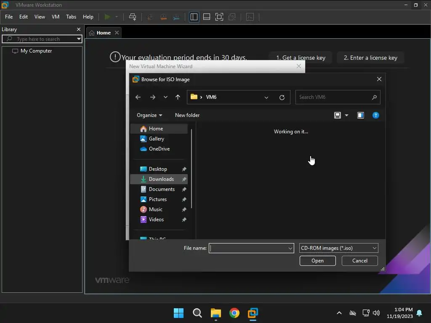
Task: Click the Open button
Action: [317, 261]
